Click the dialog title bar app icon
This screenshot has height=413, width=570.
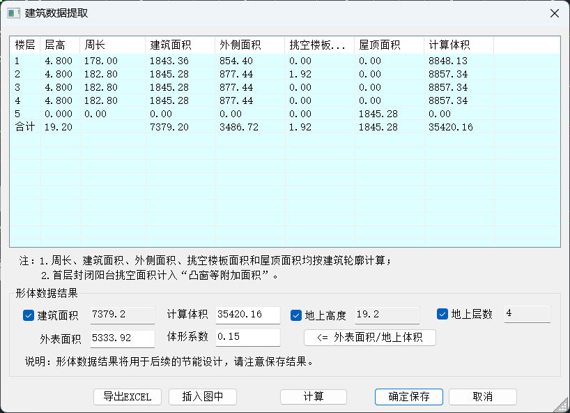(x=13, y=13)
